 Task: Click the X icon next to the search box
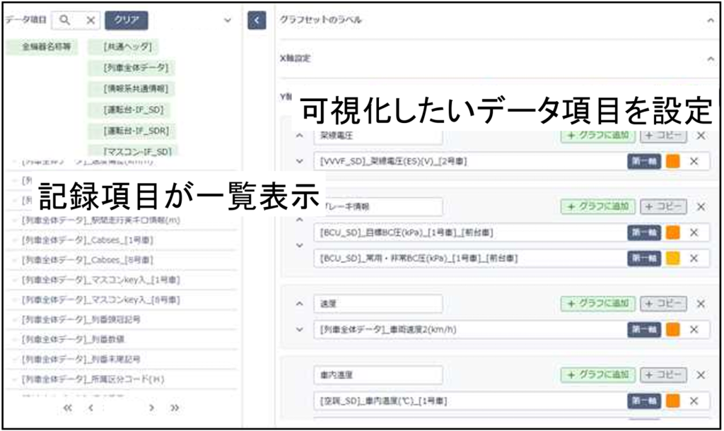click(x=90, y=20)
